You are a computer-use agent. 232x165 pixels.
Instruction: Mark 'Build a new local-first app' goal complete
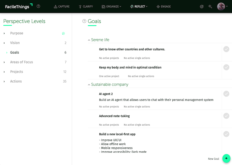click(x=226, y=134)
